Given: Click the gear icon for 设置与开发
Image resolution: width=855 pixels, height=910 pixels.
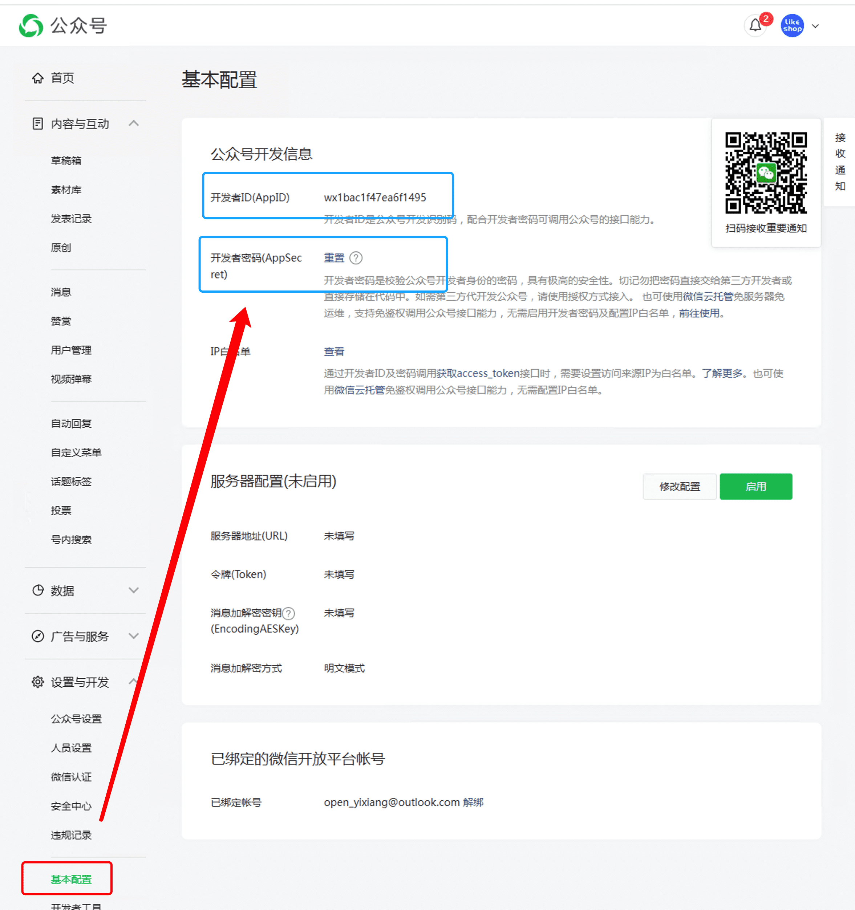Looking at the screenshot, I should 38,682.
